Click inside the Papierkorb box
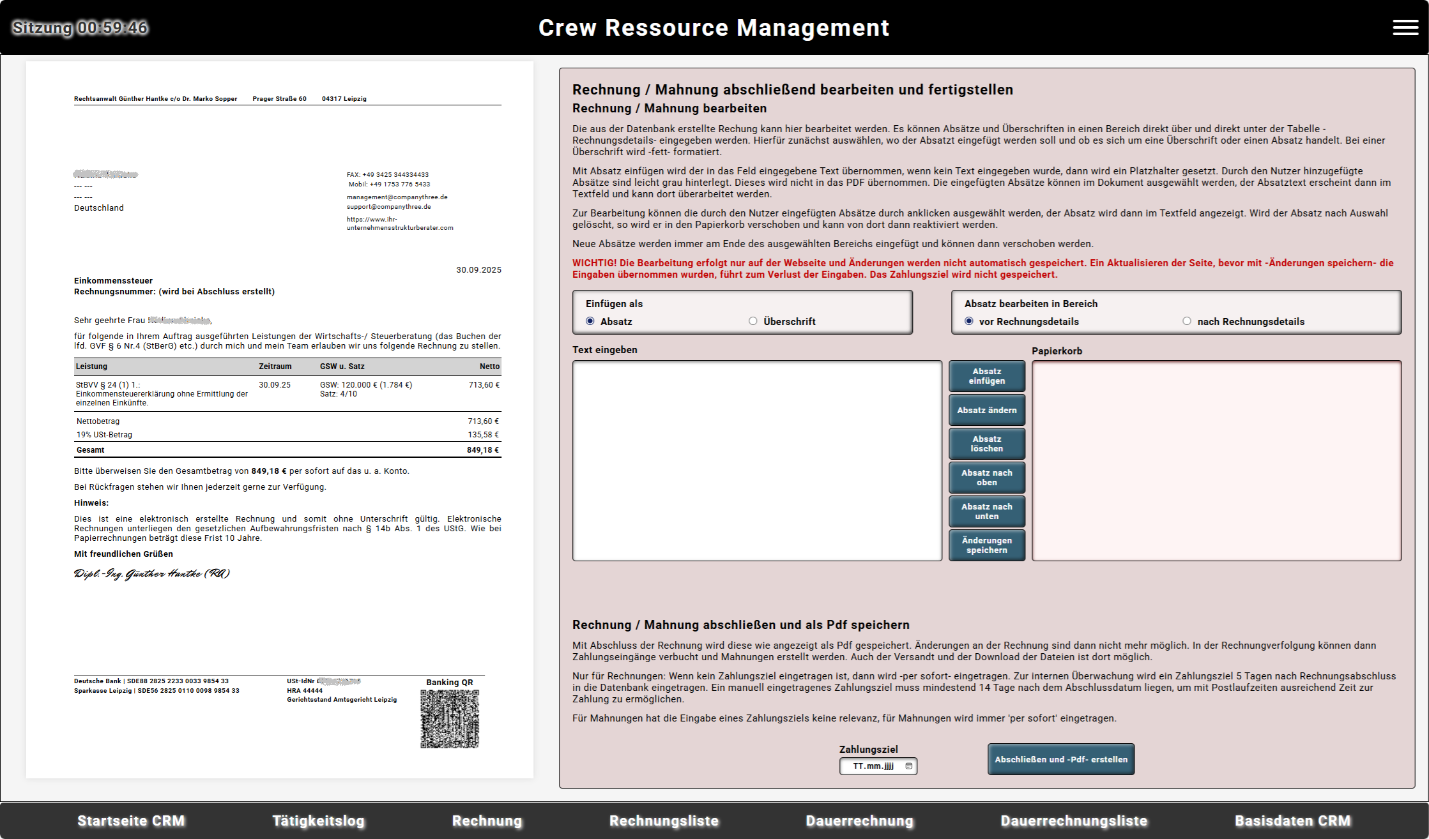This screenshot has height=839, width=1429. tap(1216, 460)
